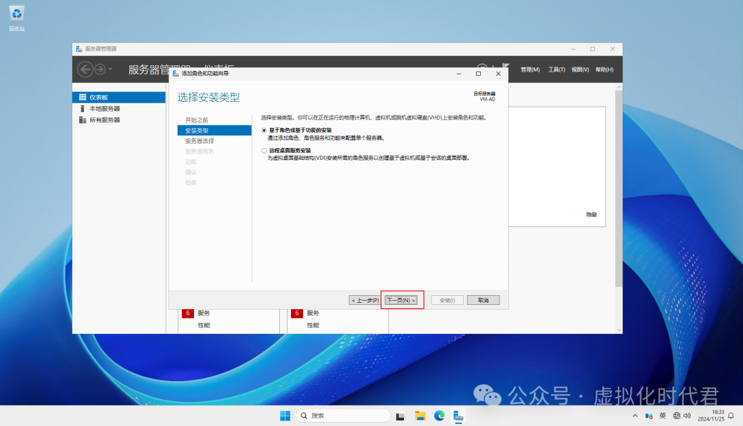Click the globe tray icon
The image size is (743, 426).
(x=676, y=416)
